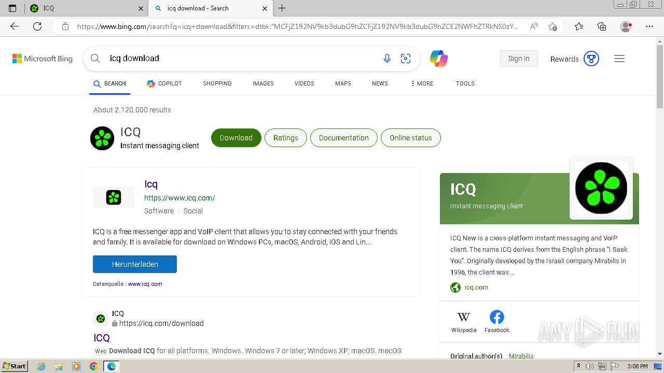Screen dimensions: 664x373
Task: Open the Icq result title link
Action: [151, 184]
